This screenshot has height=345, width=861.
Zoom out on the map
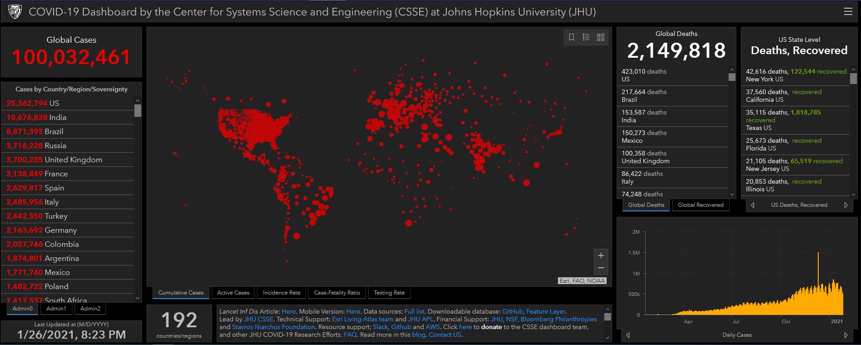(x=601, y=268)
